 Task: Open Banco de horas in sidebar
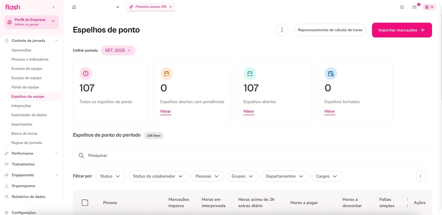[24, 133]
